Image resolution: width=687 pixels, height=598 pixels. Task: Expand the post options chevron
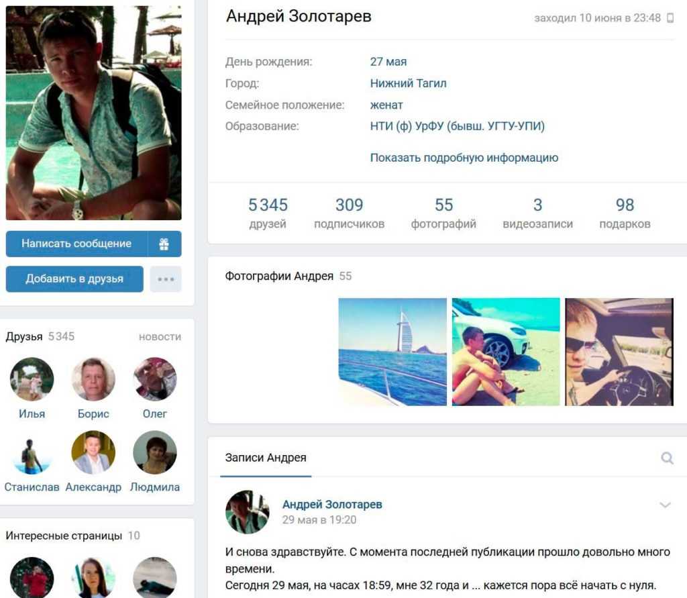coord(665,505)
